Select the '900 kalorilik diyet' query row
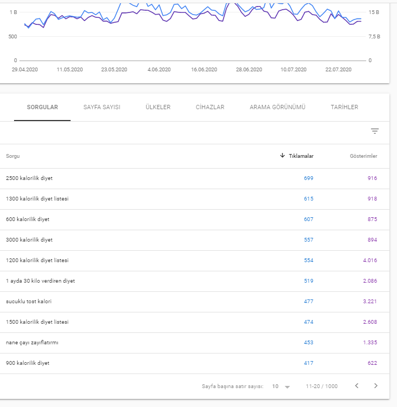This screenshot has width=397, height=407. pos(194,363)
